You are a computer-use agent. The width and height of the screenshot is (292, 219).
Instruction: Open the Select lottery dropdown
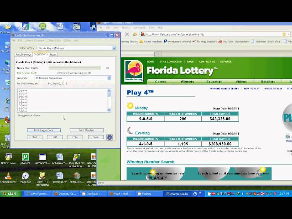pos(114,48)
